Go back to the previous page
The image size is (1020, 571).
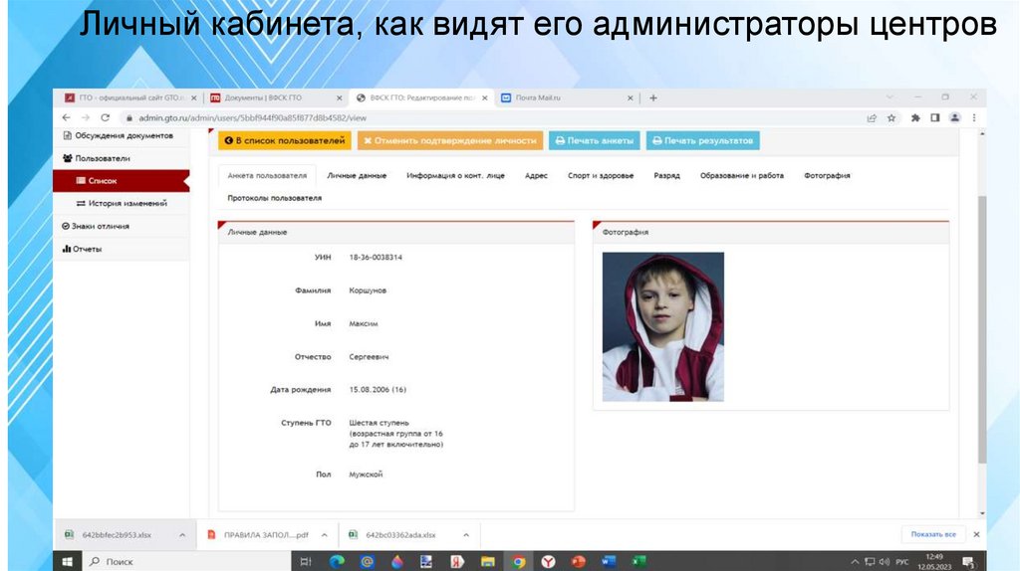point(67,117)
